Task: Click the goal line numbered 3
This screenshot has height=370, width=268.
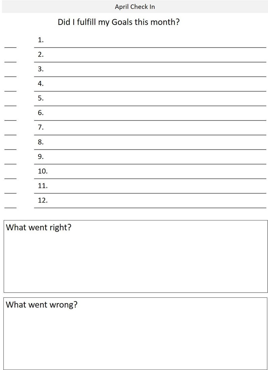Action: tap(150, 70)
